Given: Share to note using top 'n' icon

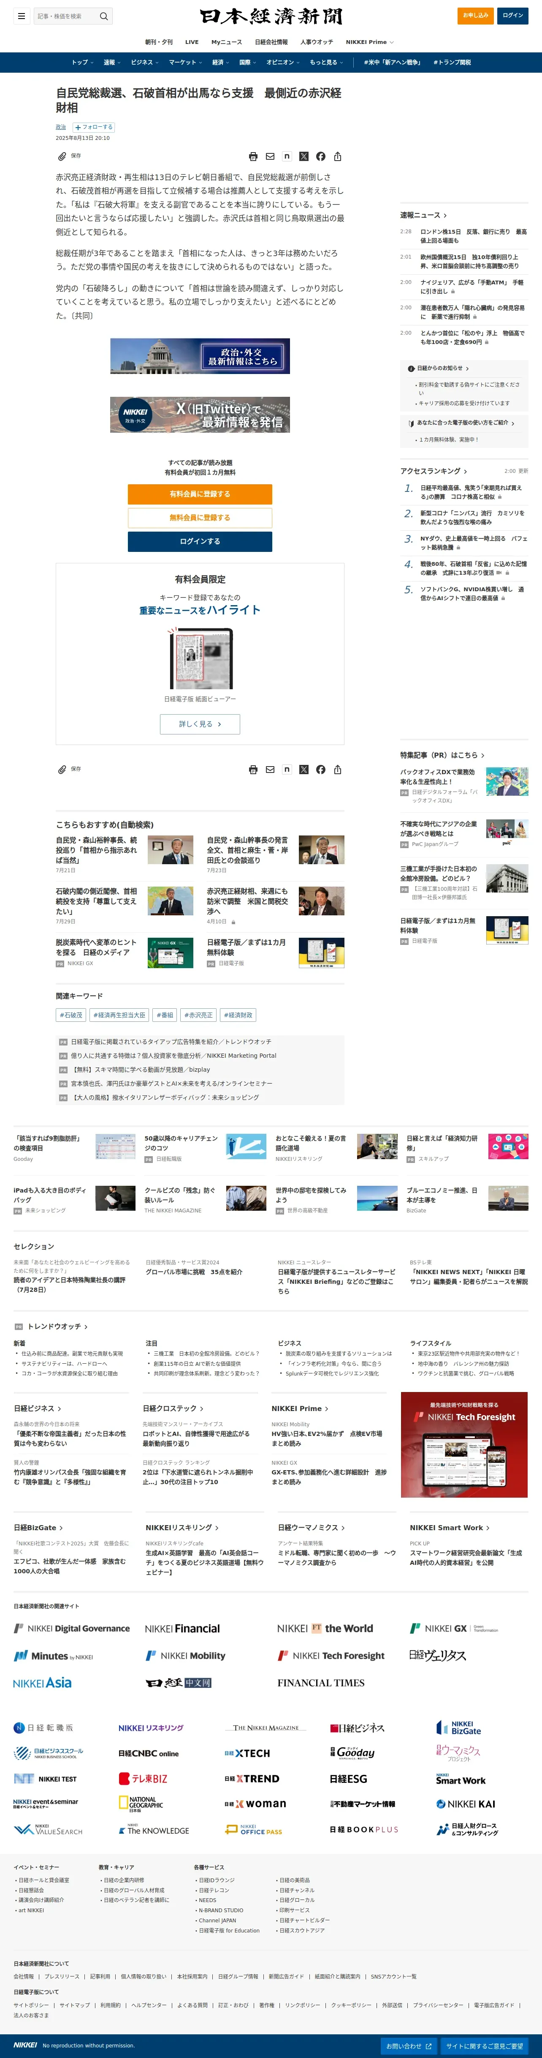Looking at the screenshot, I should click(x=287, y=157).
